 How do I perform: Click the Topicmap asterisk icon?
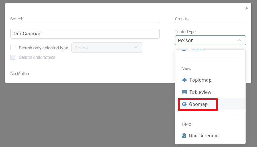pos(184,80)
